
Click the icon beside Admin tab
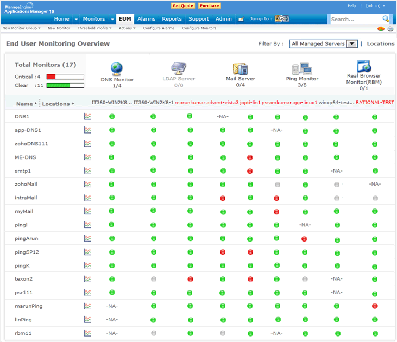(x=241, y=19)
